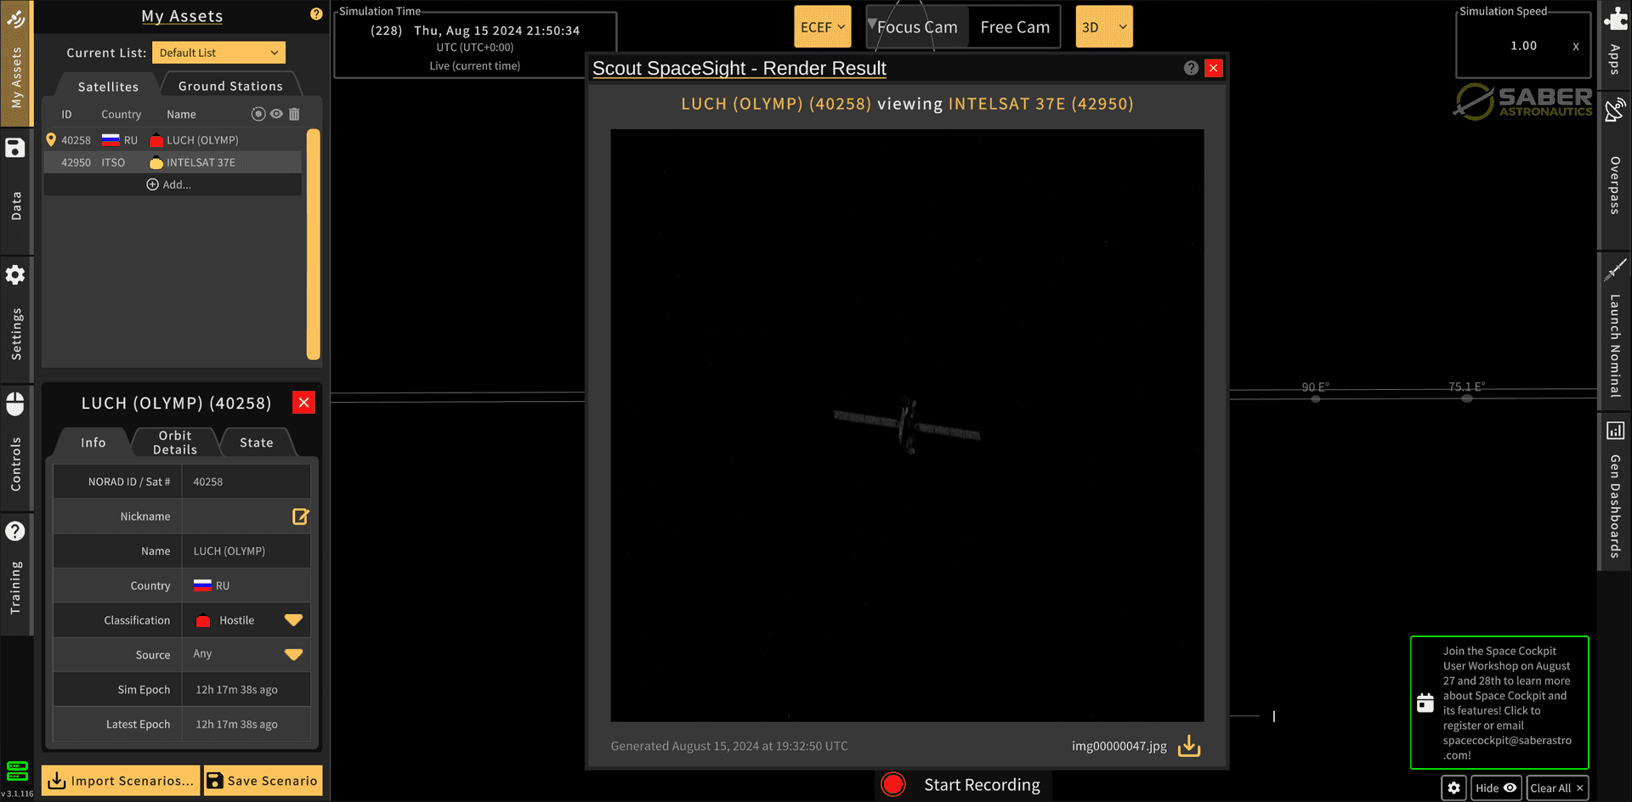
Task: Clear All notifications
Action: tap(1557, 788)
